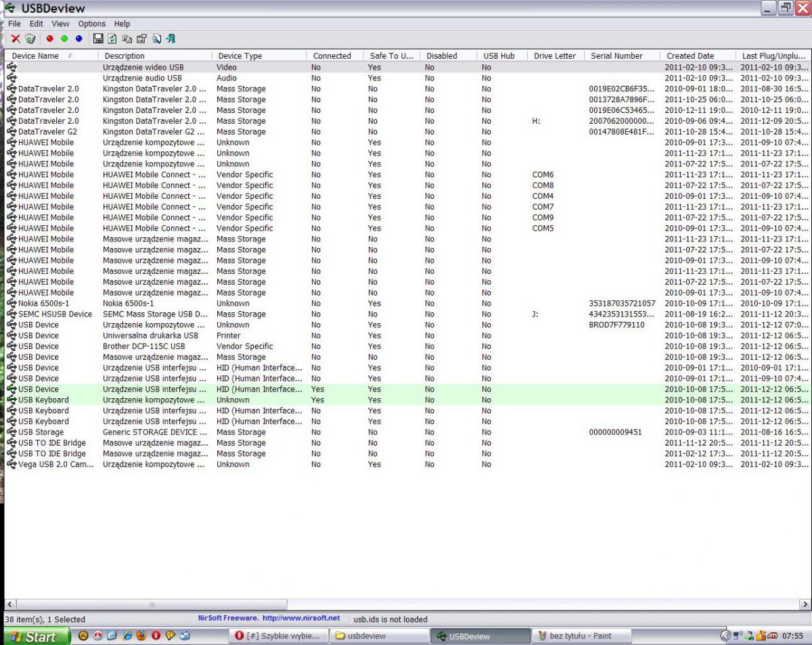Click the system tray clock 07:55
This screenshot has height=645, width=812.
[792, 636]
